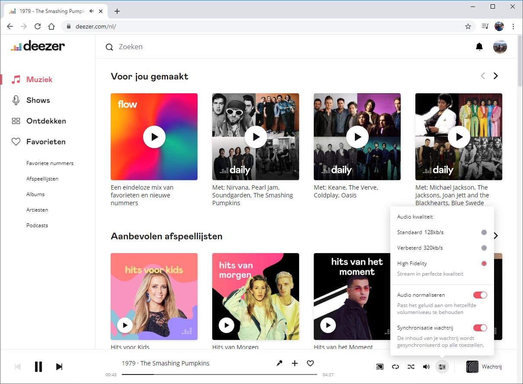Click the Chrome profile avatar
523x384 pixels.
pyautogui.click(x=499, y=26)
